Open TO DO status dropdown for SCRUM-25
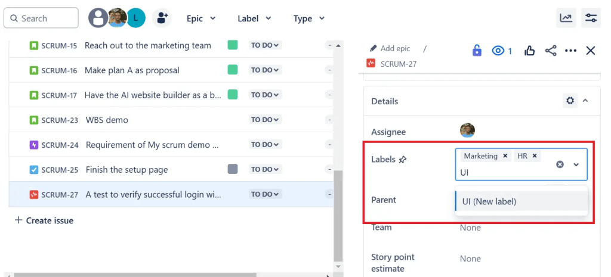This screenshot has width=611, height=277. tap(265, 170)
